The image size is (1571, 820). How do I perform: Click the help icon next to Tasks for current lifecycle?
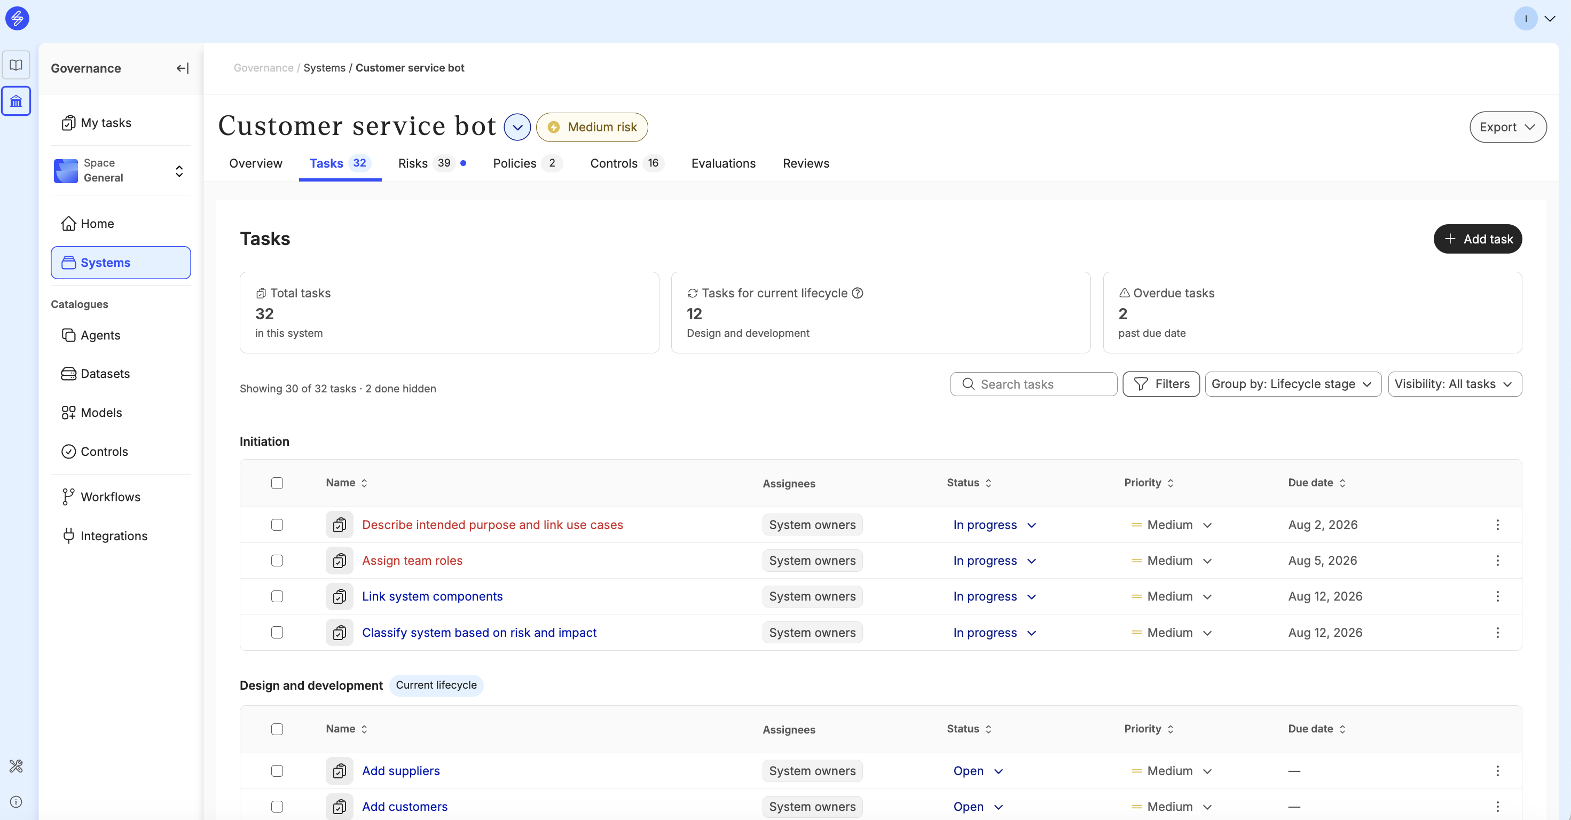coord(858,293)
